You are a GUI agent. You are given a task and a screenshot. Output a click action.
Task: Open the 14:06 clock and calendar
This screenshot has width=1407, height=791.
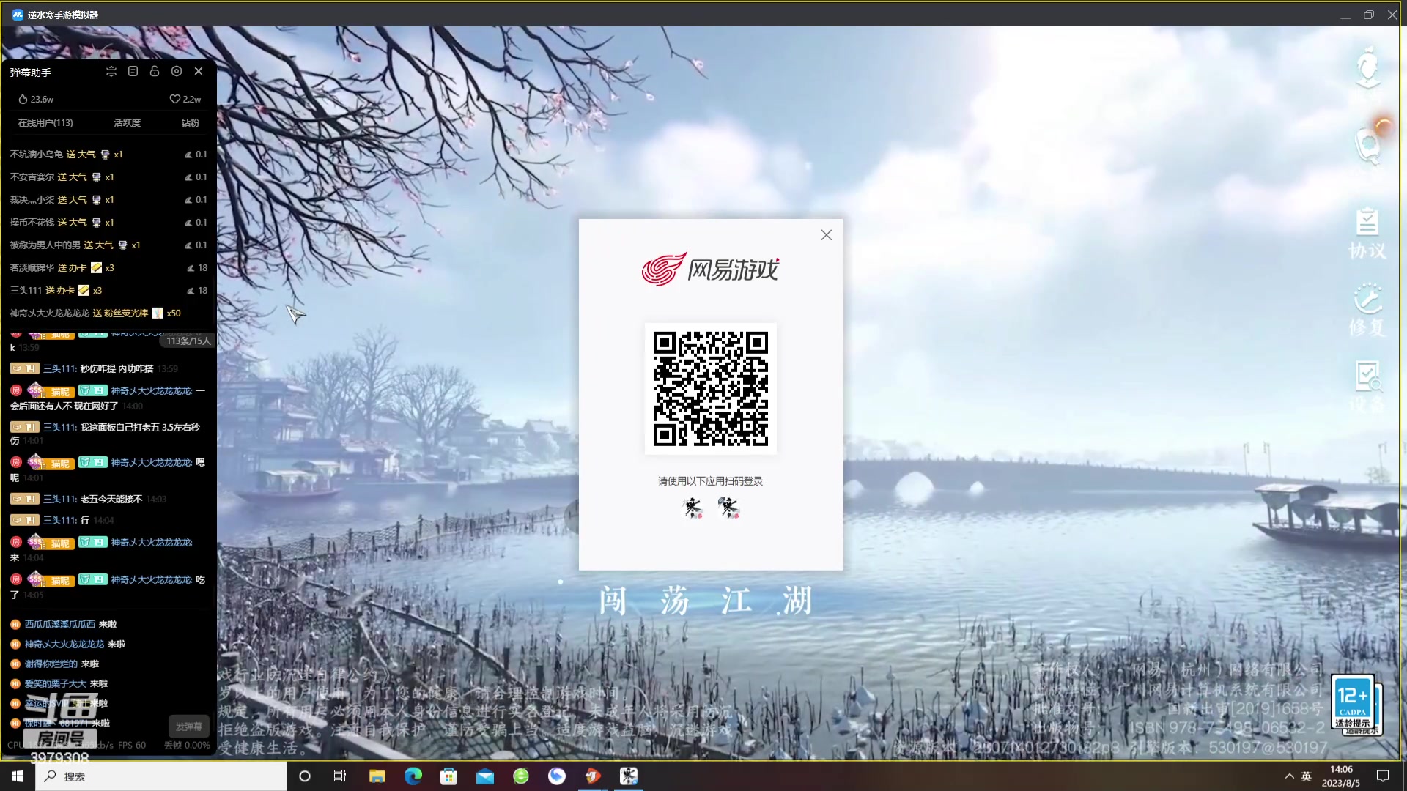(x=1340, y=776)
